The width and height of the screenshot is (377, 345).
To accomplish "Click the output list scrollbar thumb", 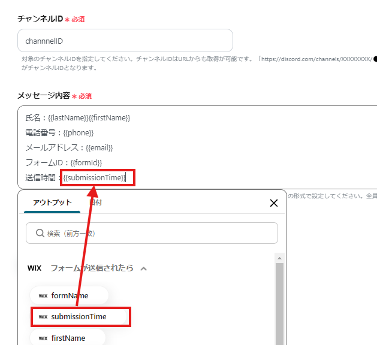I will (279, 304).
